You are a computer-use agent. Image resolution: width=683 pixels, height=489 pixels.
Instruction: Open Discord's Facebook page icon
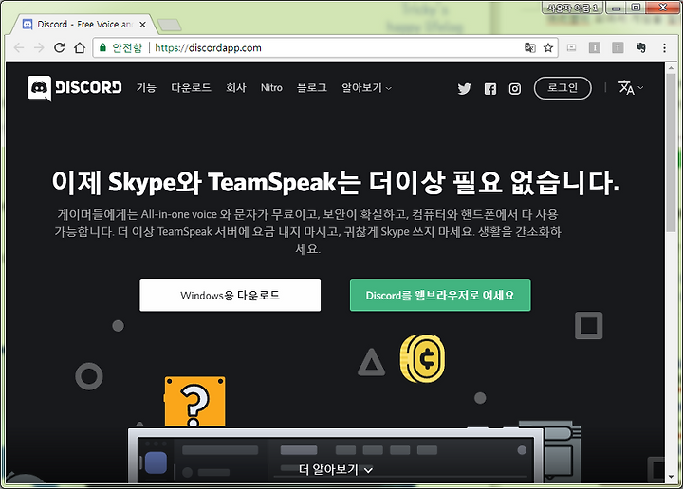[x=490, y=89]
